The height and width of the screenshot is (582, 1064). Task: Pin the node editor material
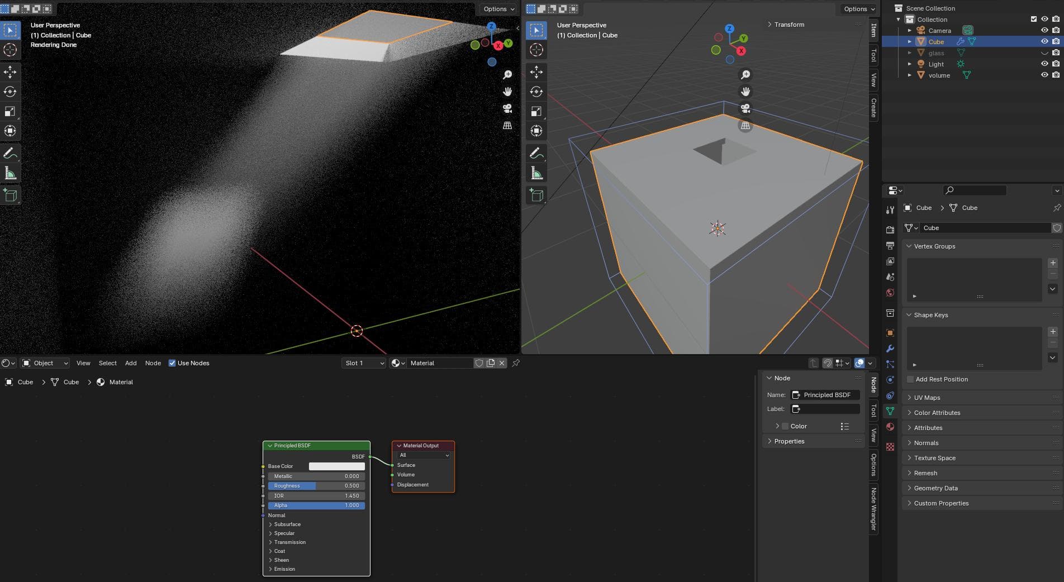click(x=516, y=363)
